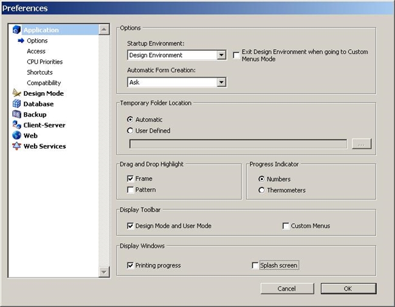
Task: Select the Automatic temporary folder radio button
Action: coord(130,120)
